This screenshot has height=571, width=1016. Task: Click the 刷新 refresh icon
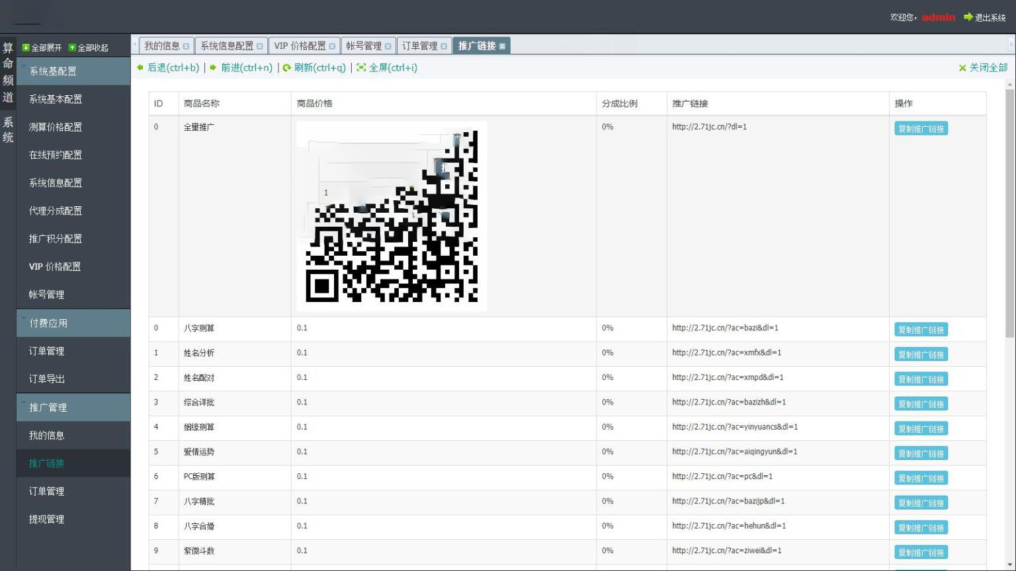pos(287,68)
